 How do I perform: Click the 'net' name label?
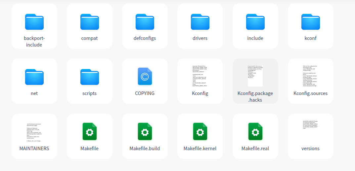[34, 93]
